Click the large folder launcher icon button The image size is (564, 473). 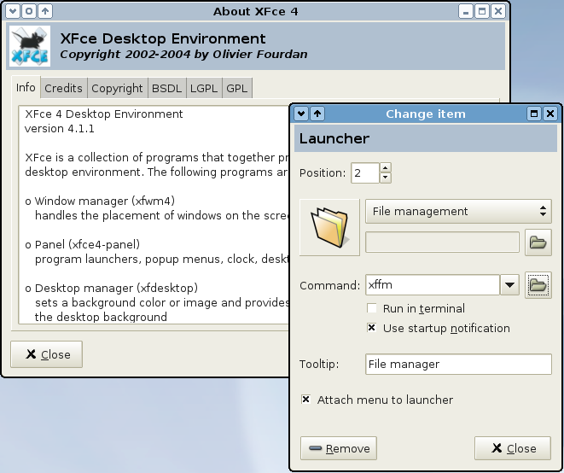pyautogui.click(x=329, y=226)
